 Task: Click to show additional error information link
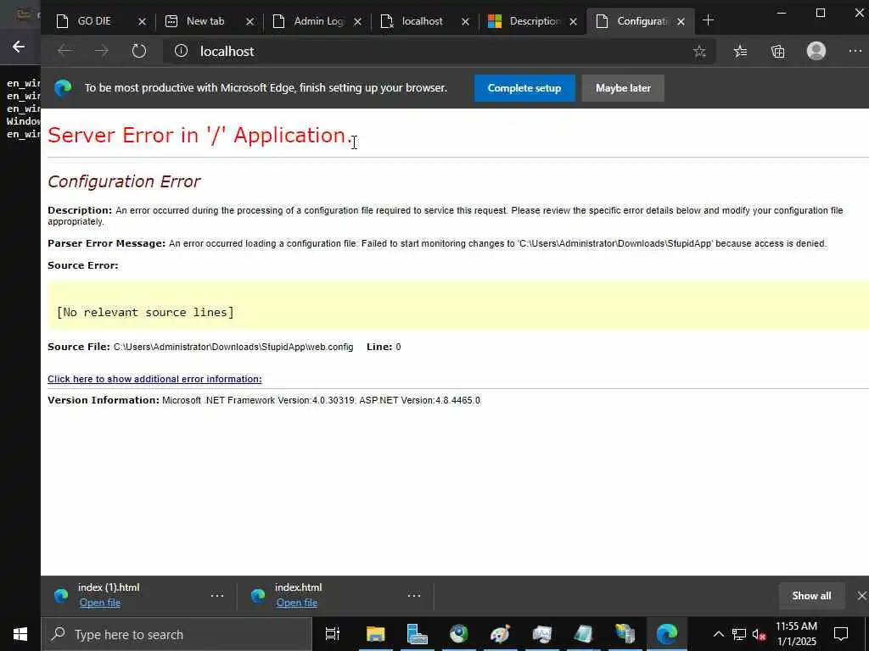click(154, 379)
